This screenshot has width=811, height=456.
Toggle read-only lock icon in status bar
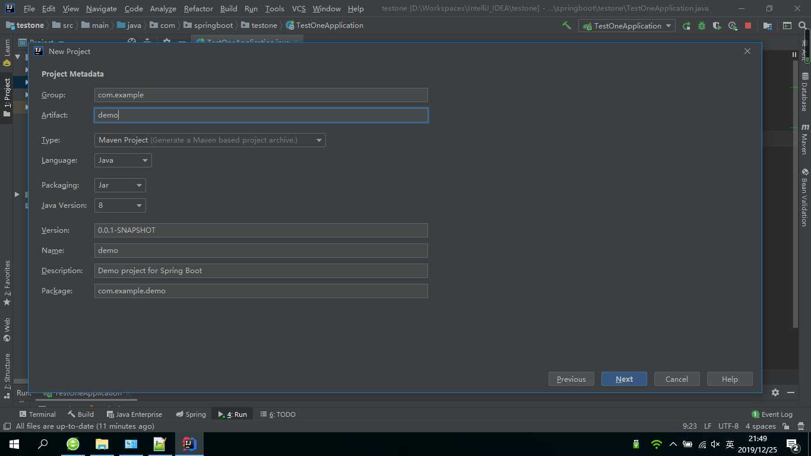786,426
